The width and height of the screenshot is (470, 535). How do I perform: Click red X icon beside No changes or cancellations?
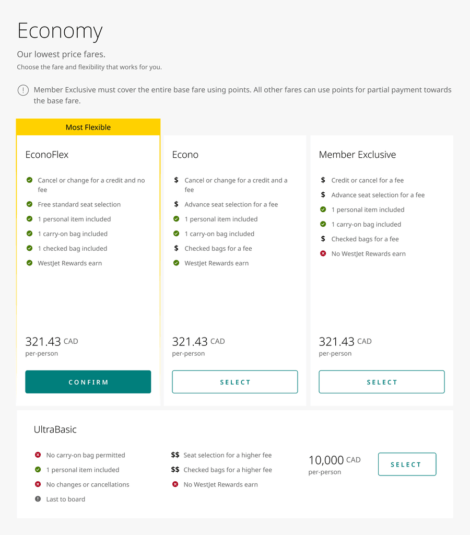[x=38, y=484]
